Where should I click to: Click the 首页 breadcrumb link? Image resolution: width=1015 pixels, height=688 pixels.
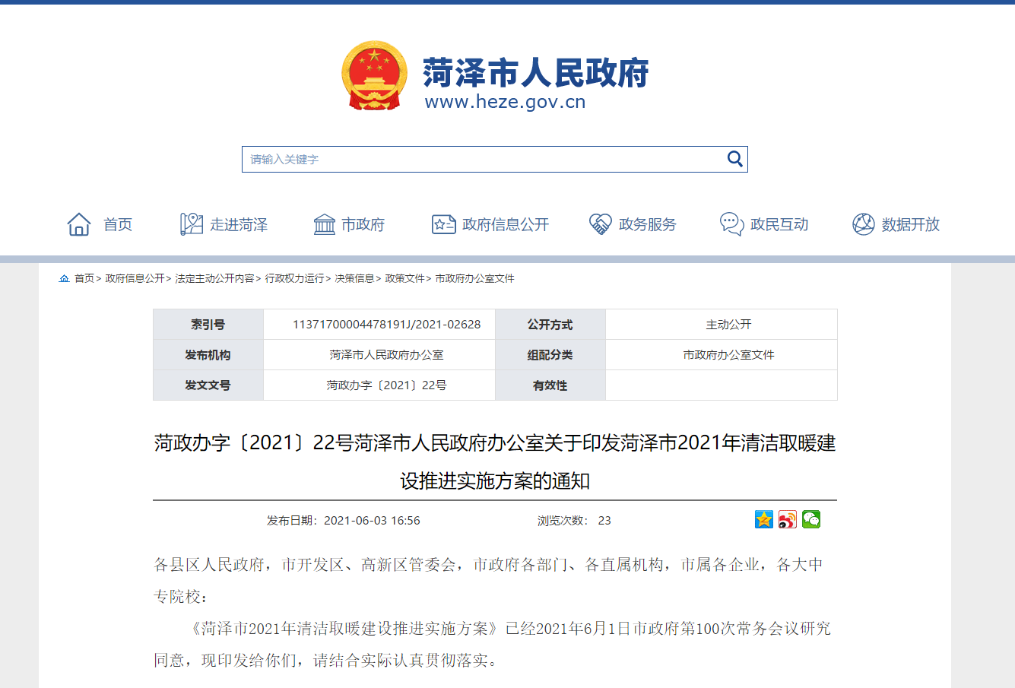click(x=84, y=278)
